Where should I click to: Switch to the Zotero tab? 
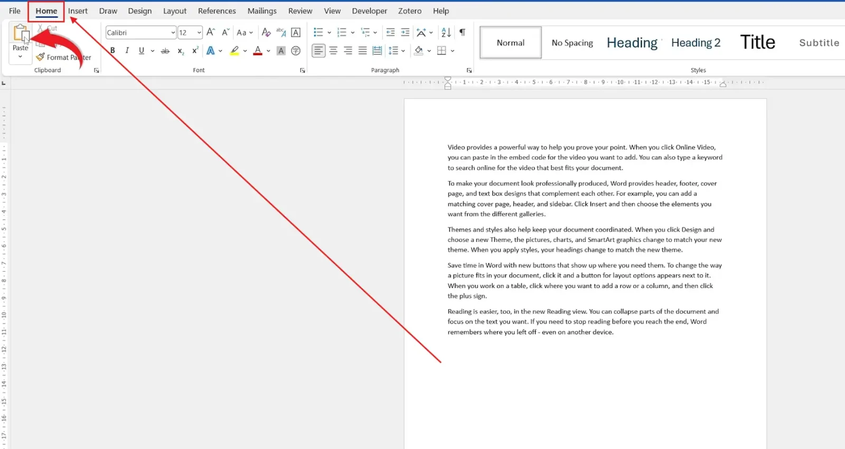point(410,11)
